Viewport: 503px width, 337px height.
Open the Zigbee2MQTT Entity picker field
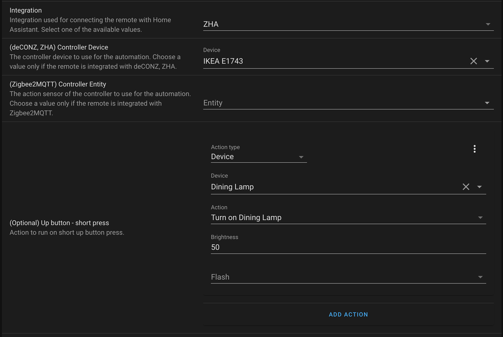click(x=339, y=103)
